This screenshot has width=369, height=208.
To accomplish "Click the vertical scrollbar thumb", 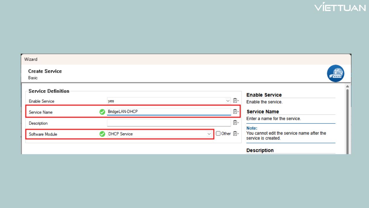I will [347, 121].
